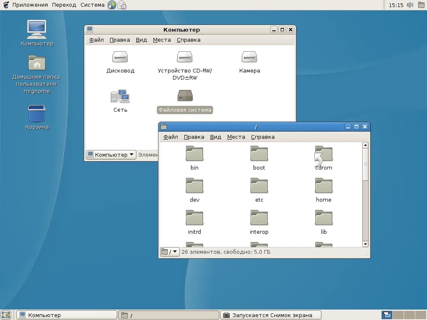
Task: Open Места menu in the / window
Action: pyautogui.click(x=236, y=137)
